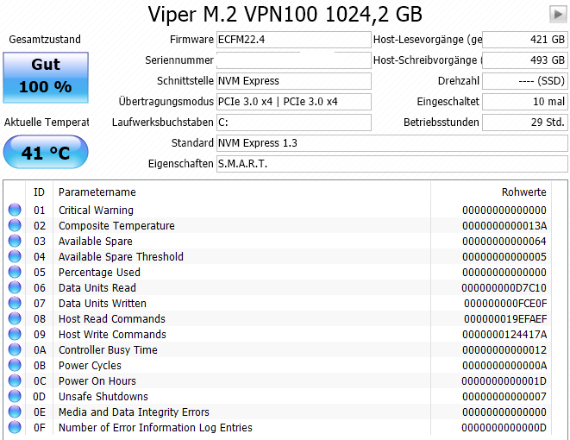
Task: Click raw value 000000000FCE0F
Action: tap(505, 304)
